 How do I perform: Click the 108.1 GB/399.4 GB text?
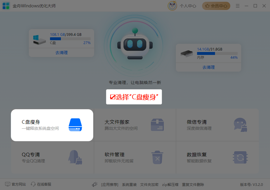[66, 35]
